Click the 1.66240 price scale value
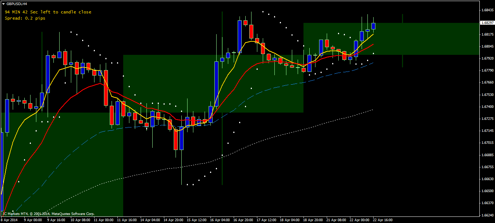The width and height of the screenshot is (495, 223). [x=487, y=215]
